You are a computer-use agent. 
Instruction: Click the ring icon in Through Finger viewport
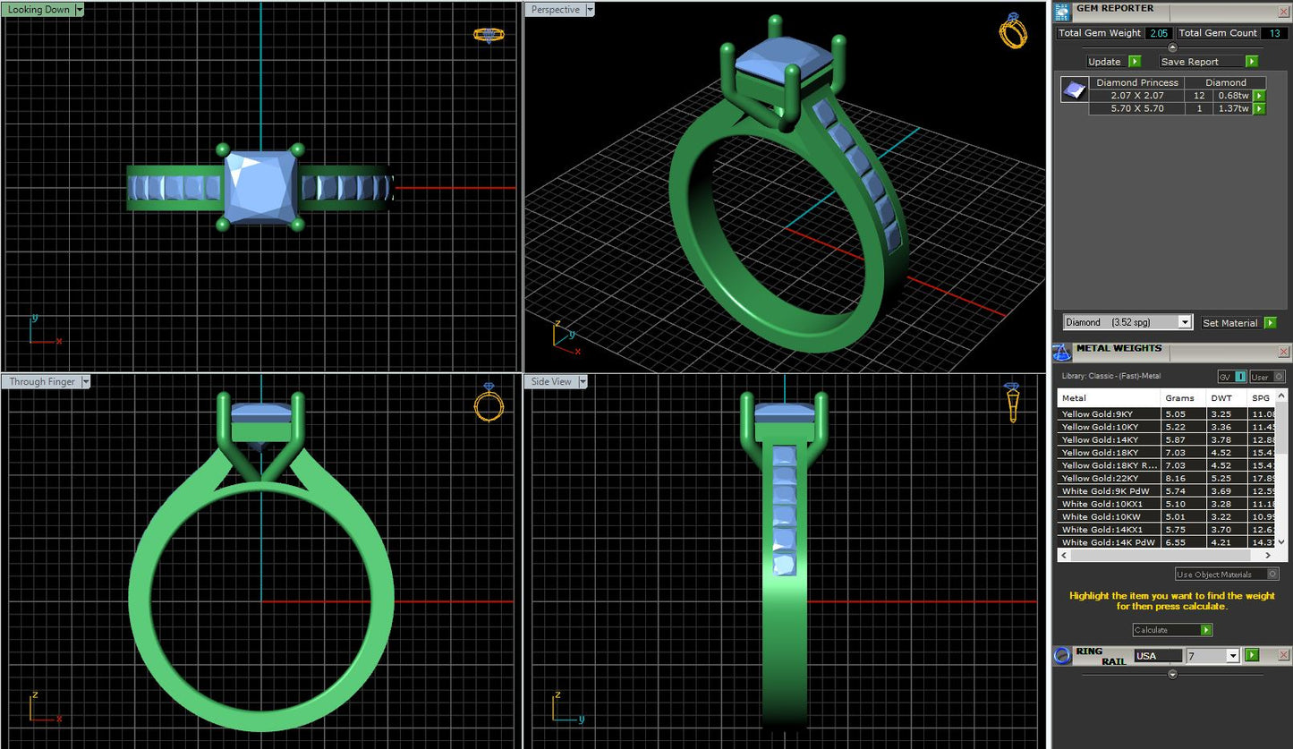pos(489,403)
